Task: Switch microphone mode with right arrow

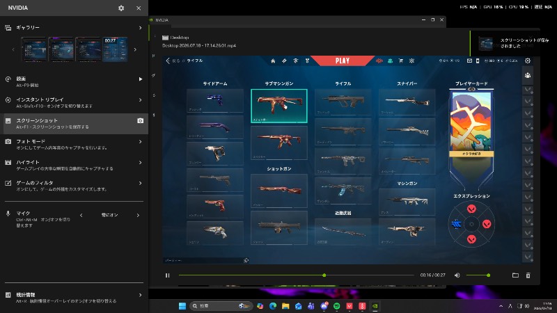Action: point(138,215)
